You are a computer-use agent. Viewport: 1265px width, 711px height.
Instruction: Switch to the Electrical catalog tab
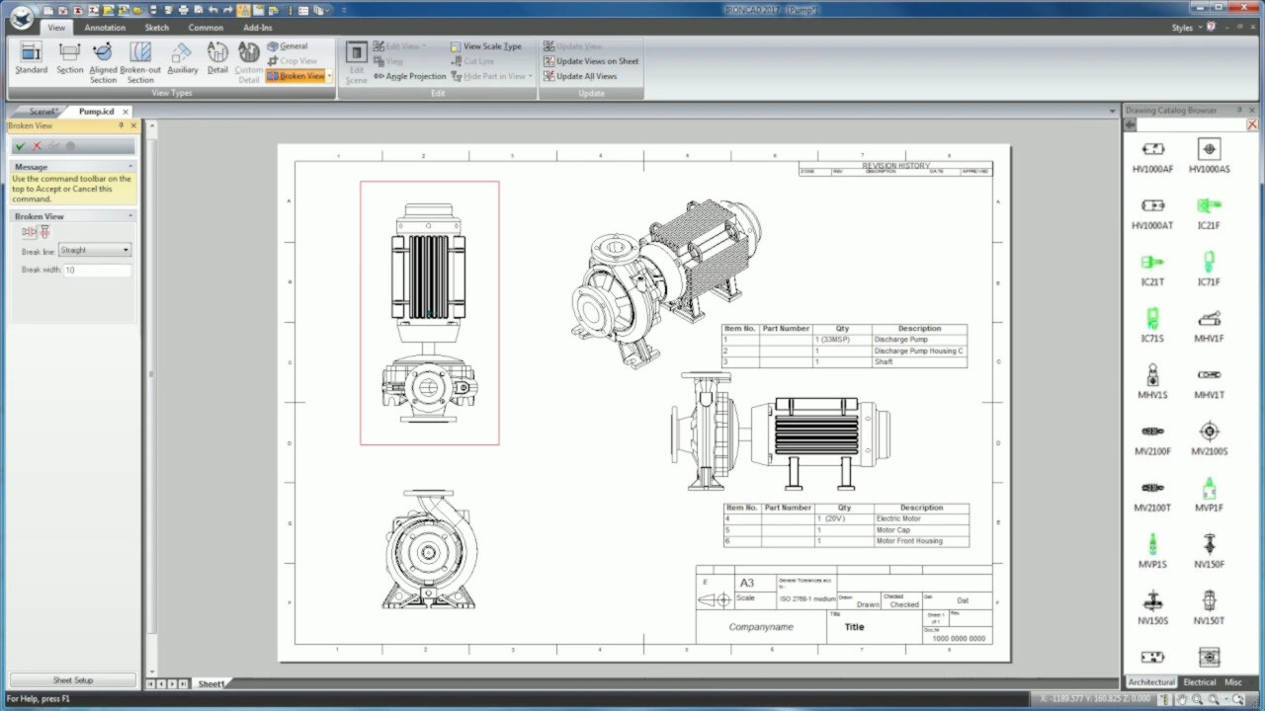point(1198,681)
